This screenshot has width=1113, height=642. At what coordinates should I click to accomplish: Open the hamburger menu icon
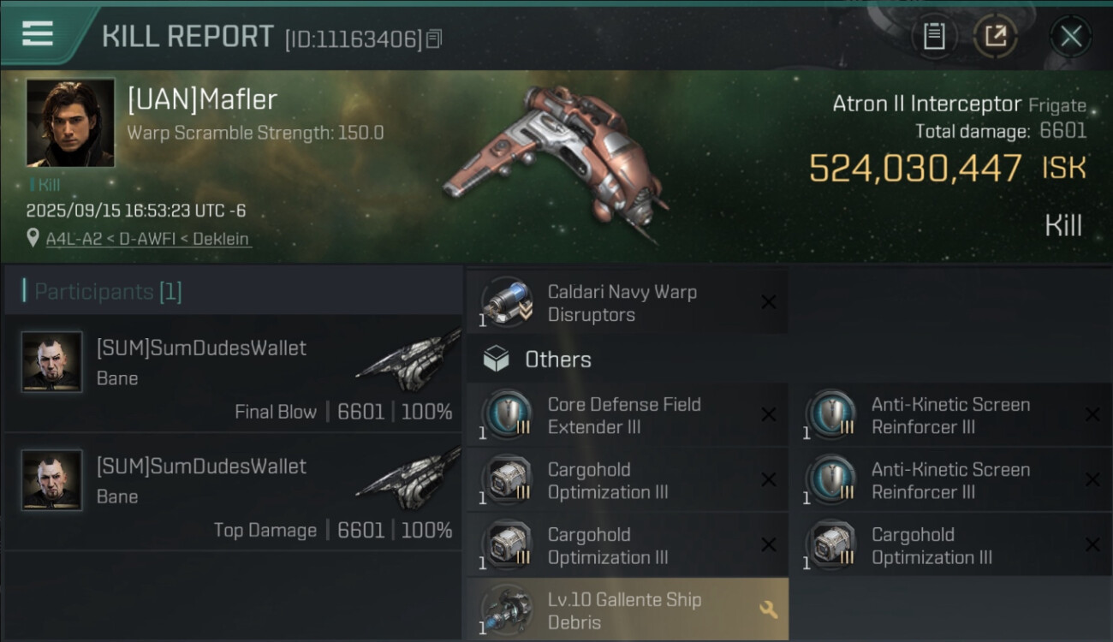click(37, 33)
